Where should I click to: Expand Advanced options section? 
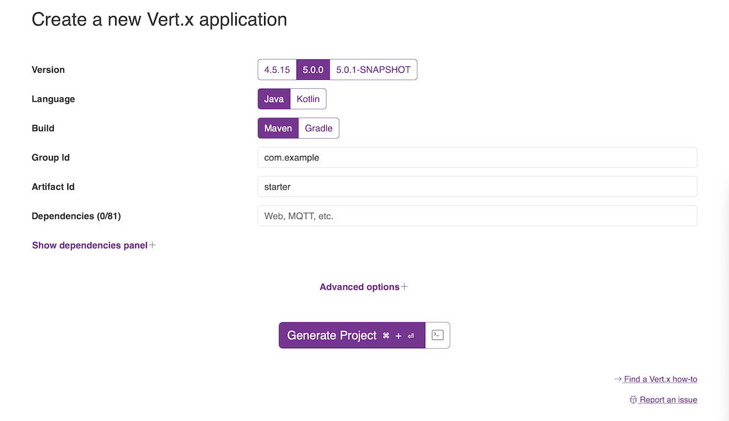(x=364, y=287)
